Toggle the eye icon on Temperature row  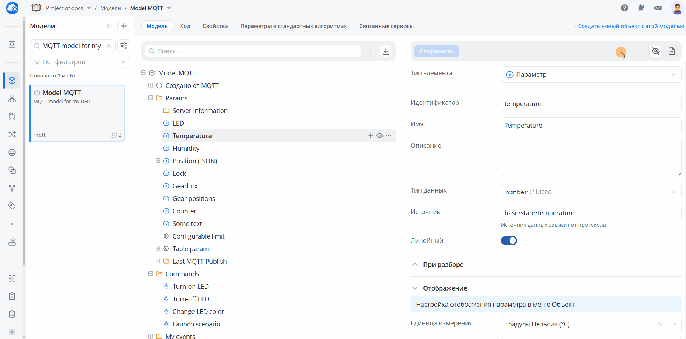pyautogui.click(x=380, y=136)
